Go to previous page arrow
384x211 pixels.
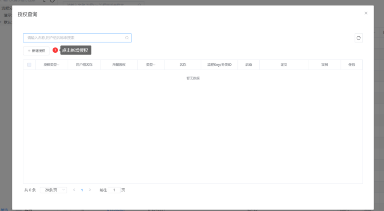point(74,190)
